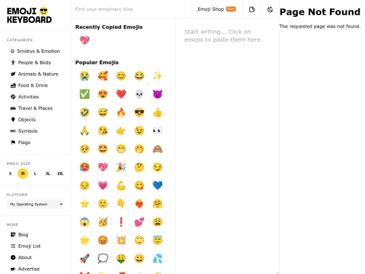Viewport: 365px width, 274px height.
Task: Click the smiling face with halo emoji
Action: (157, 240)
